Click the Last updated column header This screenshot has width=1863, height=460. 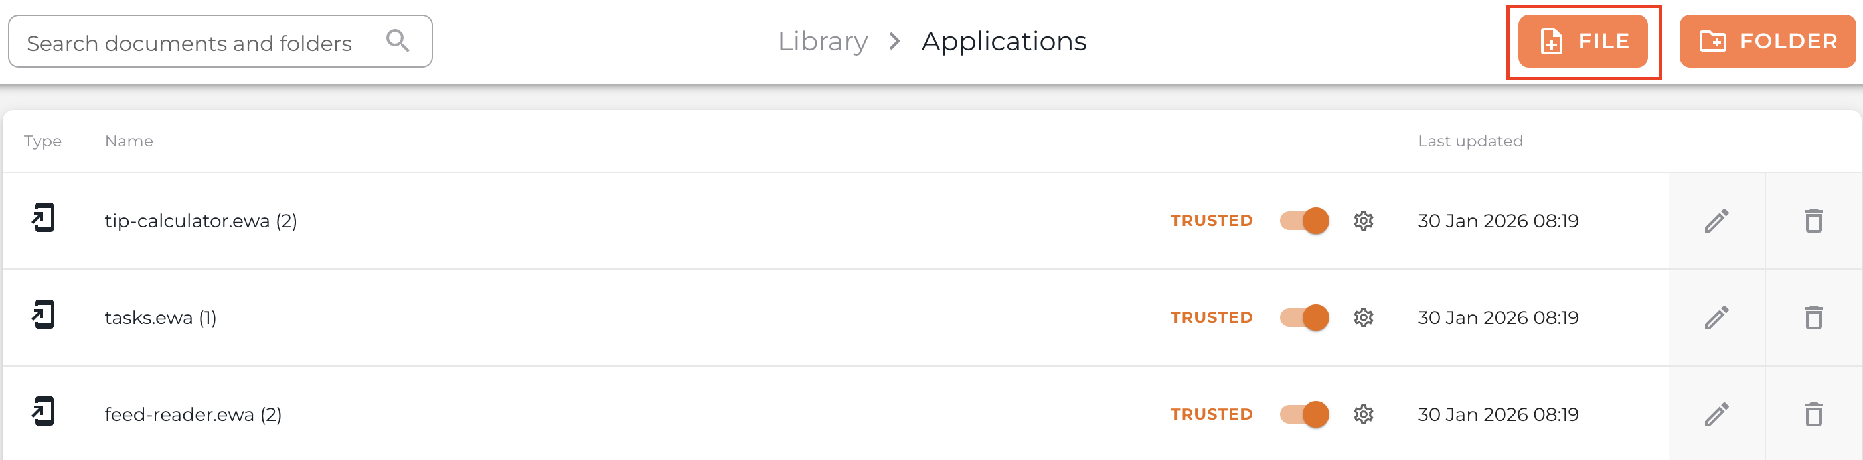[1471, 141]
